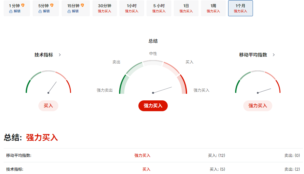Click the orange P badge on the 1分钟 tab

[x=23, y=5]
